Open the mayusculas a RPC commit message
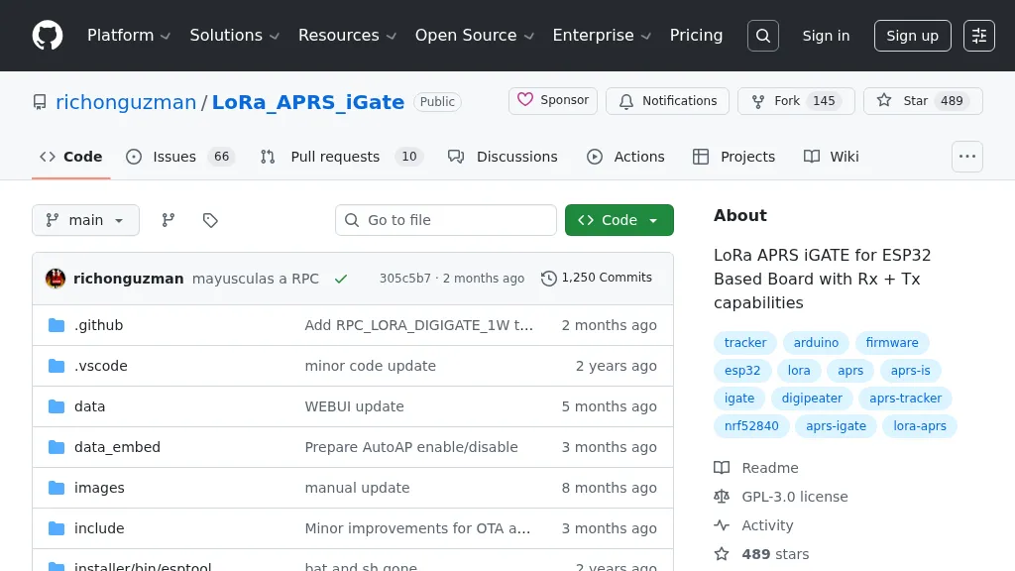 pos(256,279)
